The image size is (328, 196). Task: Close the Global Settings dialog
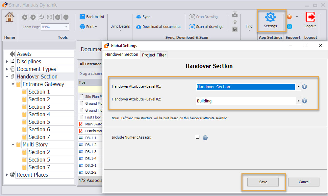[x=320, y=46]
